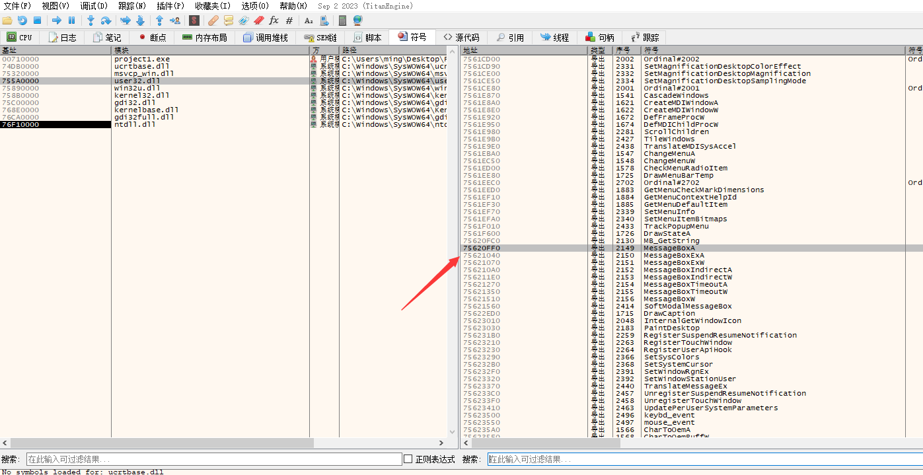Screen dimensions: 923x475
Task: Enable the 正则表达式 checkbox
Action: pos(408,459)
